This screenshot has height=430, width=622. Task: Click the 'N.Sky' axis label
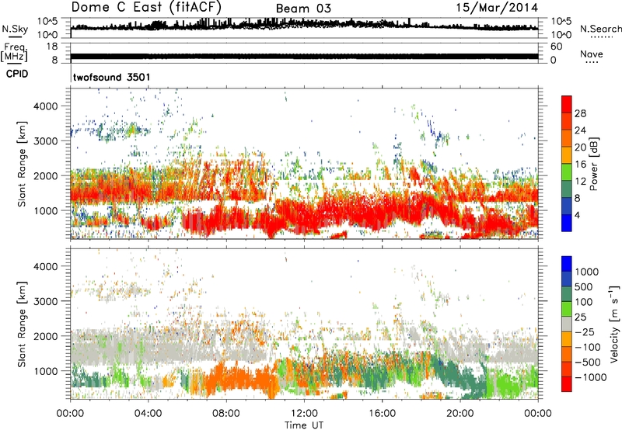click(x=15, y=29)
